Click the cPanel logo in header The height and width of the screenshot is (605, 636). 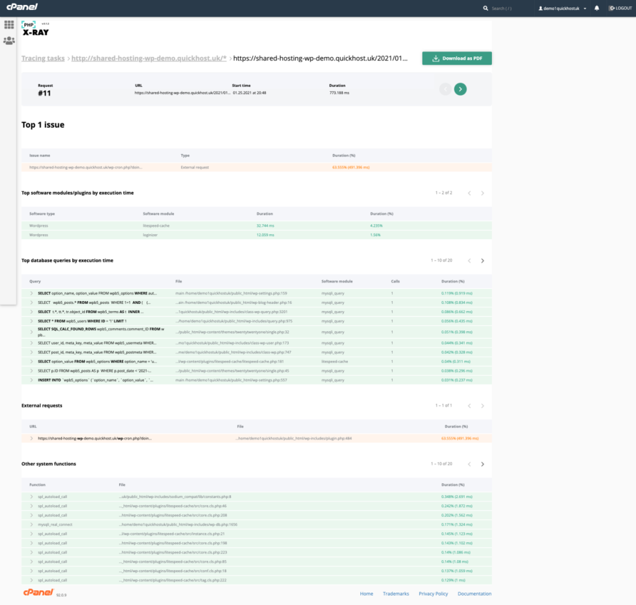[x=22, y=7]
